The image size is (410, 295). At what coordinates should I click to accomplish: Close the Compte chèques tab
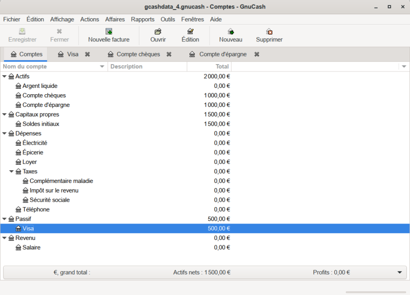[x=169, y=54]
